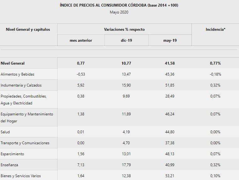239x180 pixels.
Task: Click Salud incidencia 0,00%
Action: coord(215,132)
